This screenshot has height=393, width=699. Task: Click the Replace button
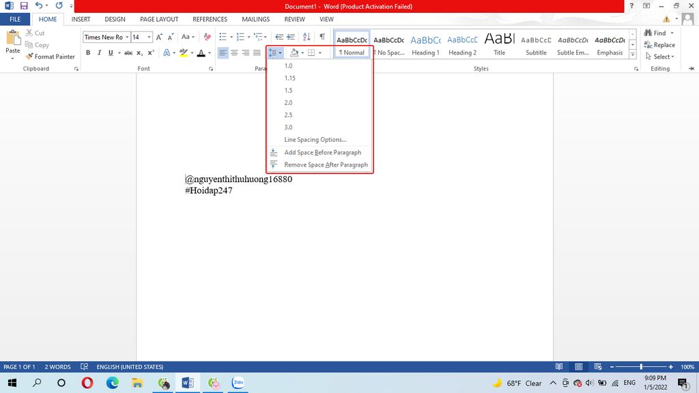pyautogui.click(x=659, y=45)
